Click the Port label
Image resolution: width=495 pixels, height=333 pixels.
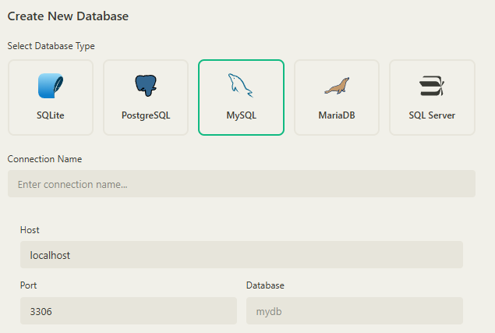coord(28,285)
